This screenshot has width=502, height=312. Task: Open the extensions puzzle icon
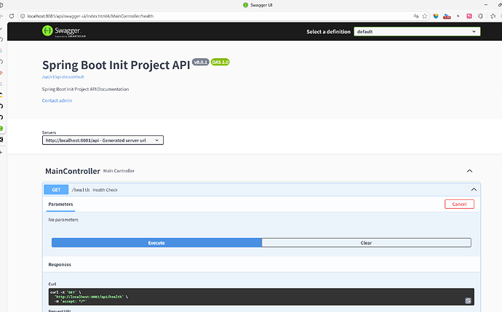pyautogui.click(x=481, y=16)
